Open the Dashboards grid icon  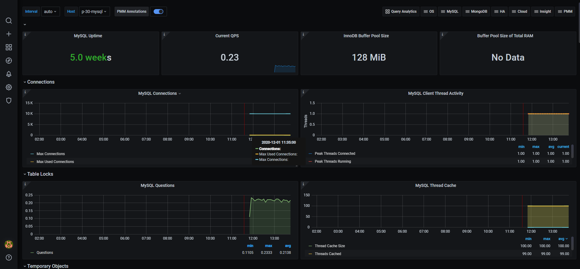pos(9,47)
